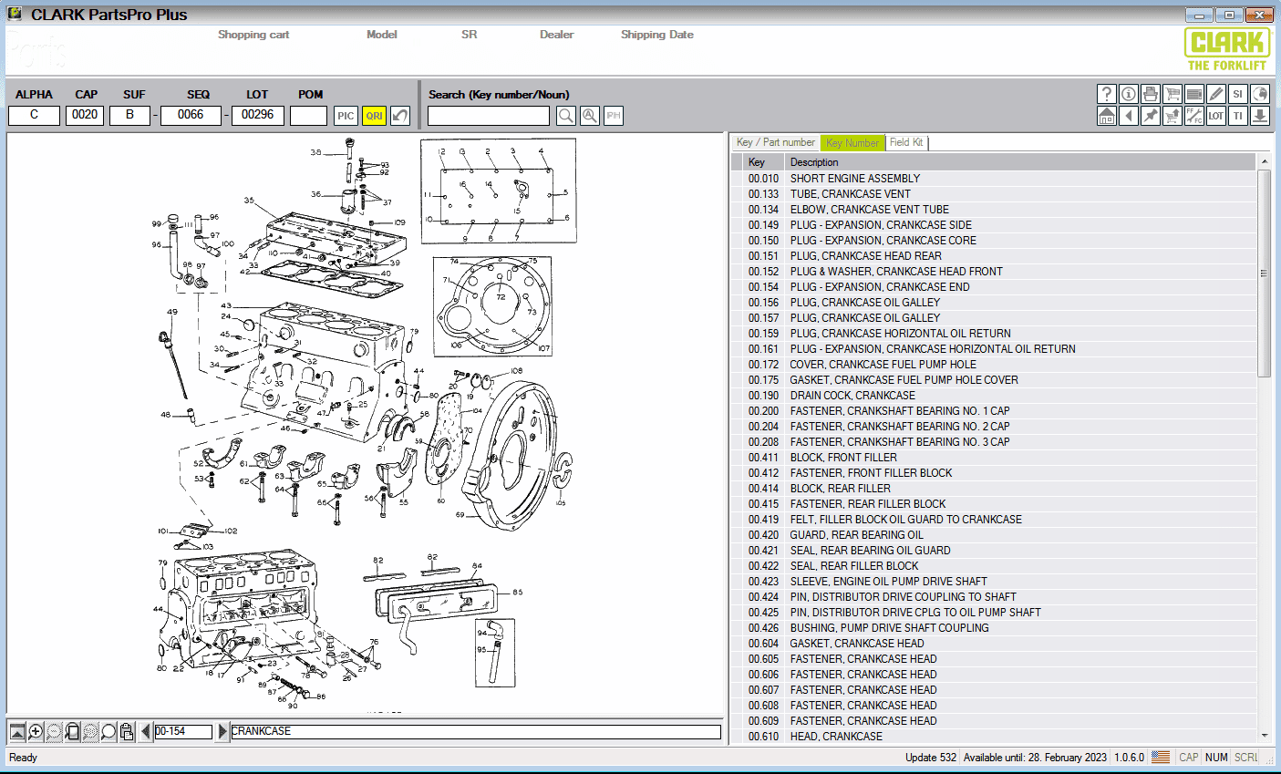Viewport: 1281px width, 774px height.
Task: Select the LOT button in the toolbar
Action: click(x=1215, y=116)
